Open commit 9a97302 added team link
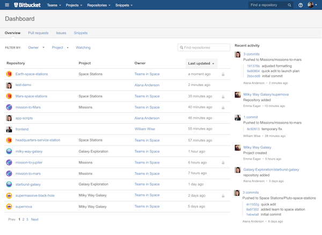This screenshot has height=235, width=322. click(253, 210)
